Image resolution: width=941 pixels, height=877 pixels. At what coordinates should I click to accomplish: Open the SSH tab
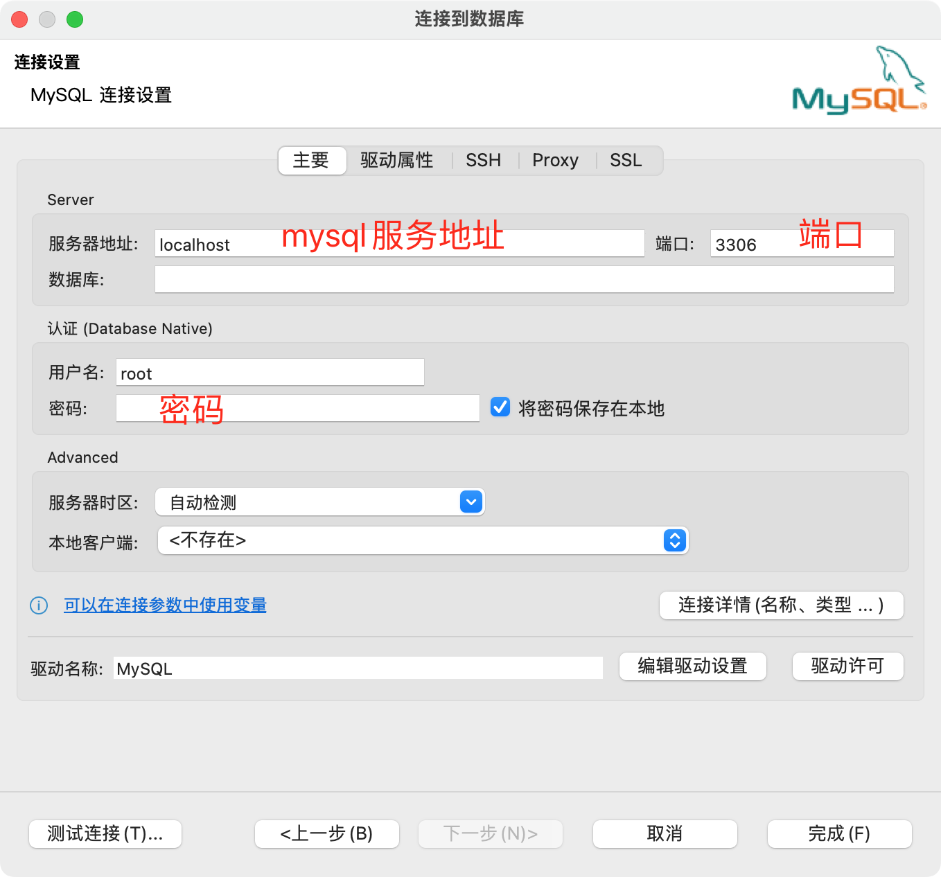click(x=483, y=161)
